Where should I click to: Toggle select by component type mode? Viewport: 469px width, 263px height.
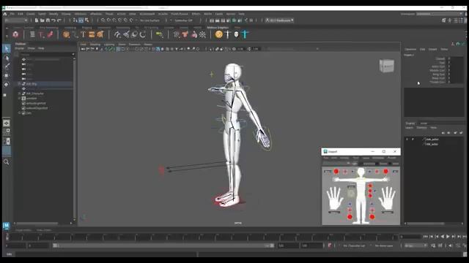click(x=86, y=20)
